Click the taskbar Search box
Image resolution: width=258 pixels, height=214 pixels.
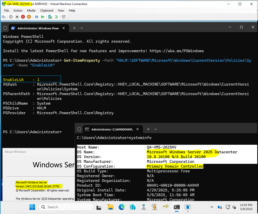tap(66, 207)
